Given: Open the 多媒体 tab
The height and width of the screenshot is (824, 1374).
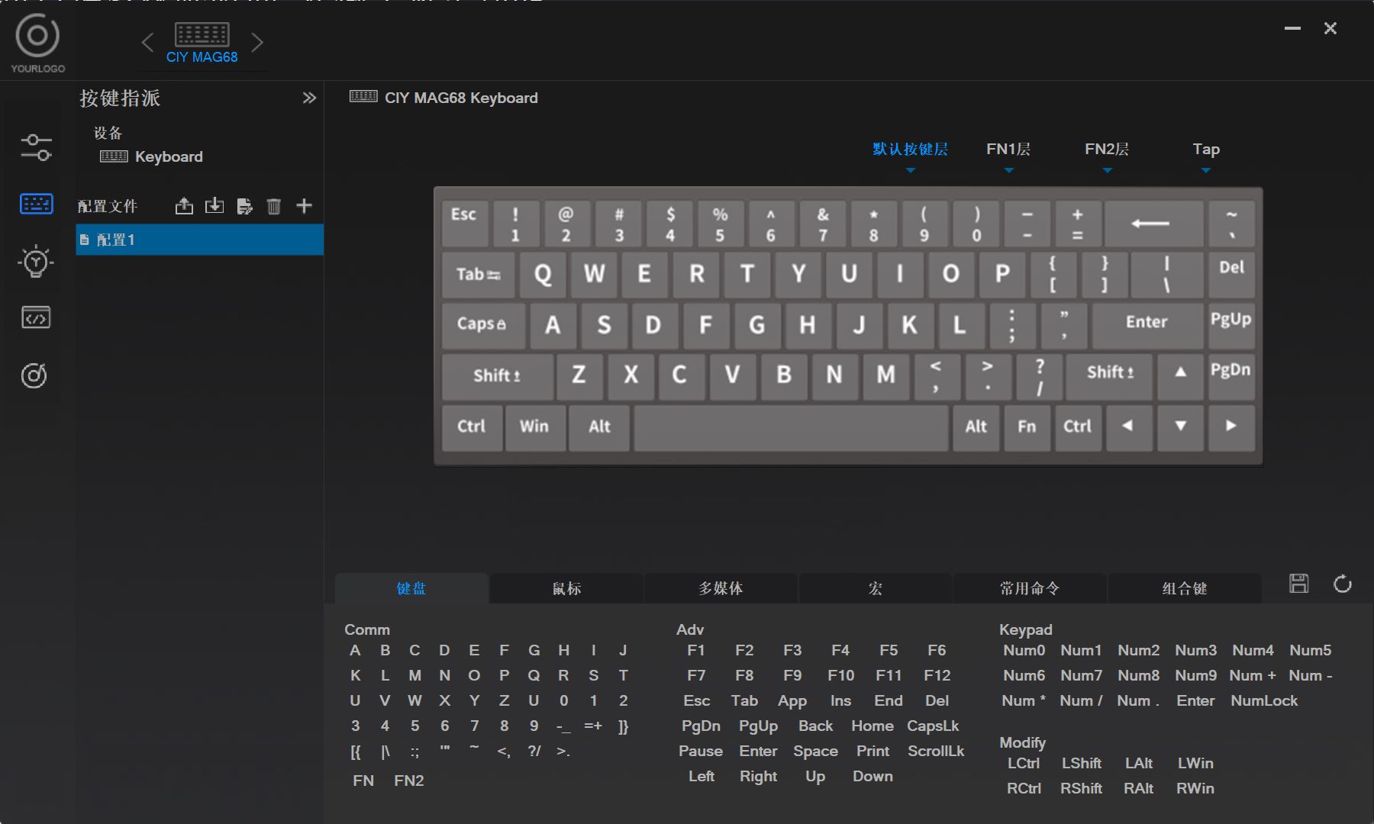Looking at the screenshot, I should [721, 588].
